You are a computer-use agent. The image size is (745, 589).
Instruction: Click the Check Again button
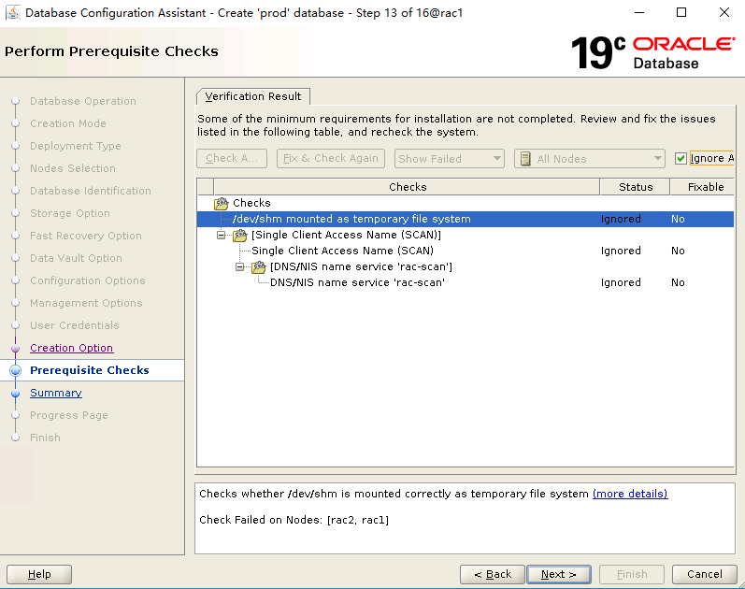232,158
